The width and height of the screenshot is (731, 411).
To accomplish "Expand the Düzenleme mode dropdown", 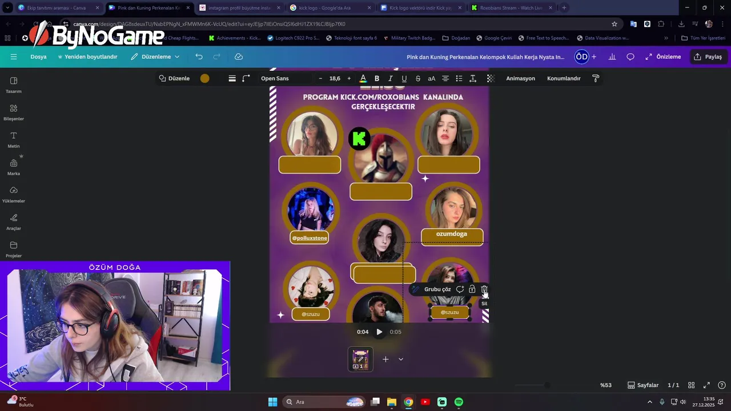I will 155,57.
